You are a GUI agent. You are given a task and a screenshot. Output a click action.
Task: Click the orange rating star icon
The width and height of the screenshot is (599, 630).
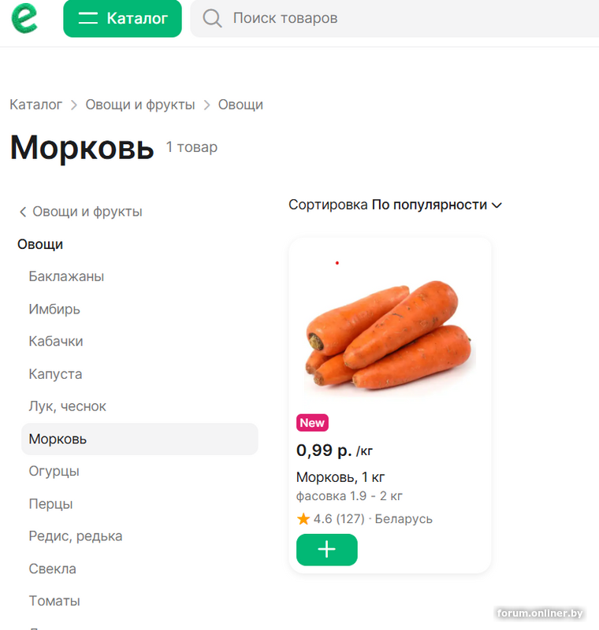pyautogui.click(x=303, y=519)
